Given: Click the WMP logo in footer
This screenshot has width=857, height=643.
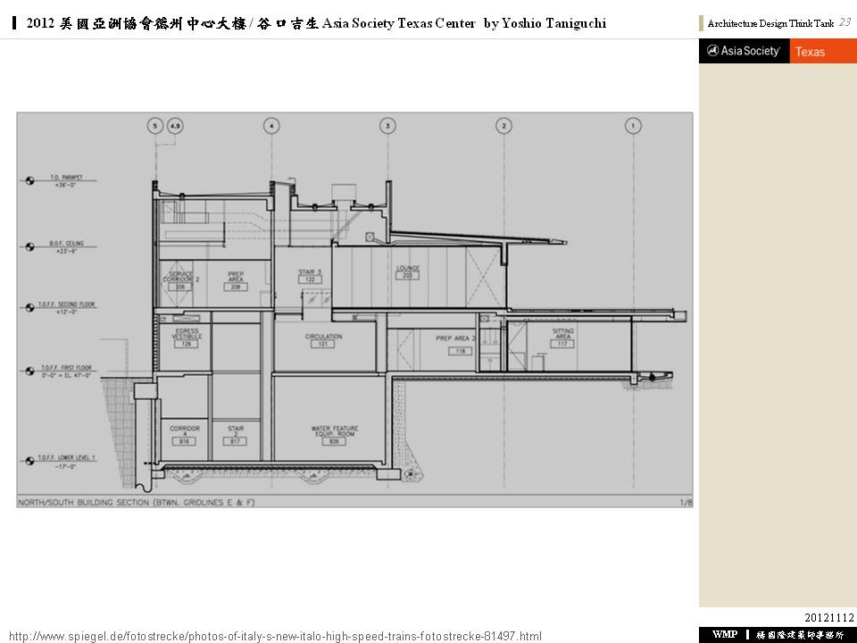Looking at the screenshot, I should tap(724, 634).
